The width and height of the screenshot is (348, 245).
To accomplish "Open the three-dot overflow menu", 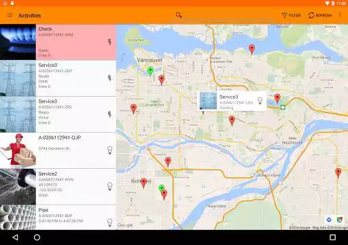I will point(340,15).
